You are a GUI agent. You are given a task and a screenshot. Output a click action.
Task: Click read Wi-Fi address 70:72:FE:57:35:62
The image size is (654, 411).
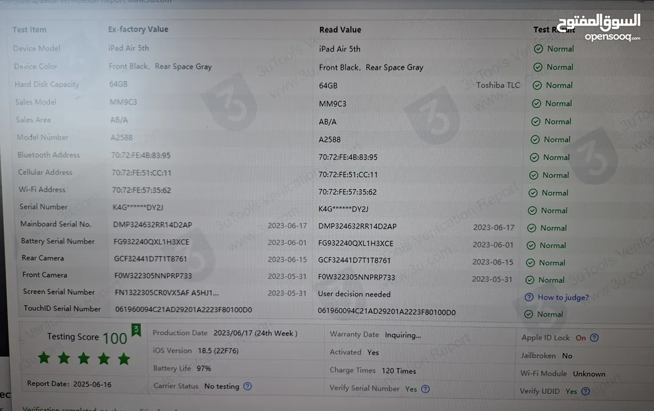coord(347,192)
